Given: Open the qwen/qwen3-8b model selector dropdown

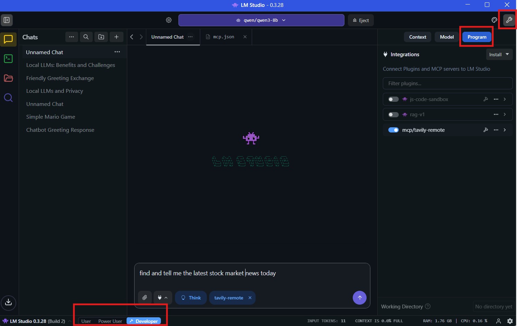Looking at the screenshot, I should coord(261,20).
